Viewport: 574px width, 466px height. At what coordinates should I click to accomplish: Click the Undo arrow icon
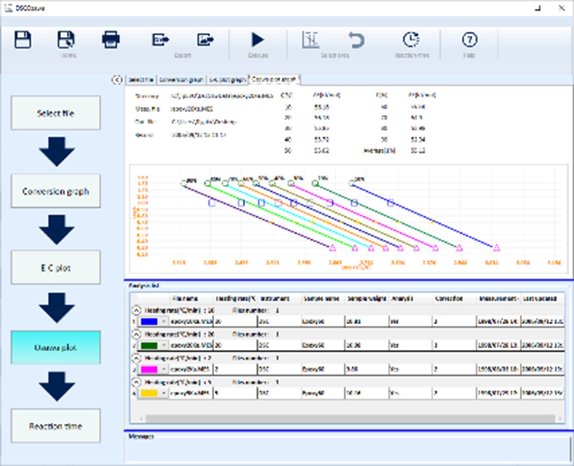click(356, 40)
